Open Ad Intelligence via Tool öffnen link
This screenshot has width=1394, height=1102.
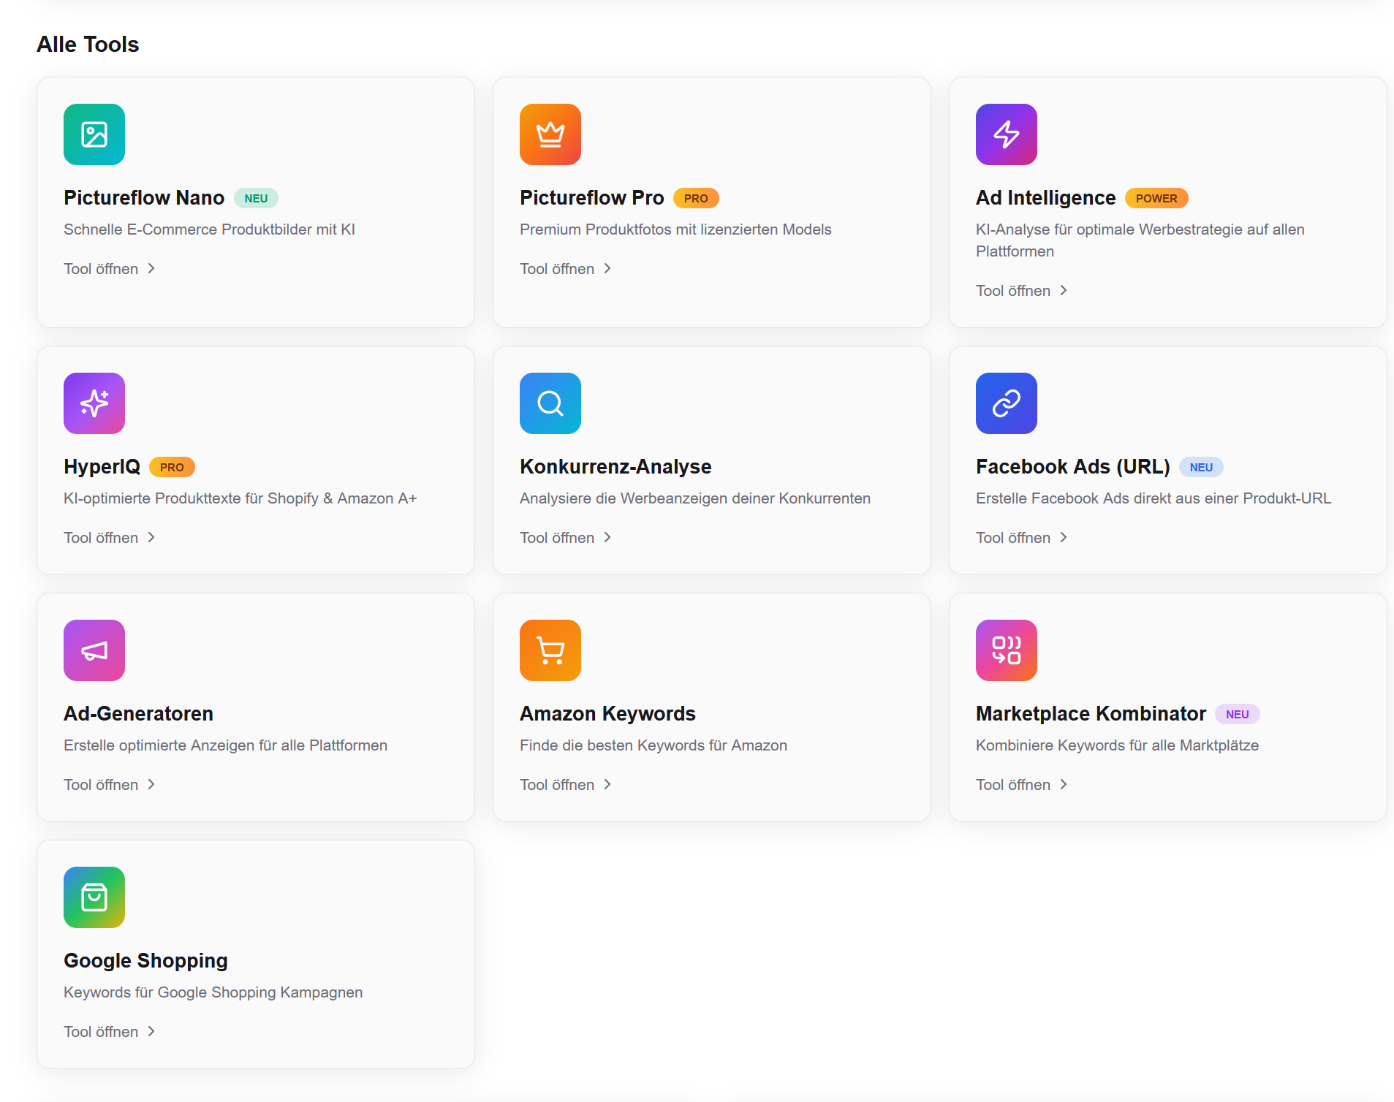(1022, 291)
